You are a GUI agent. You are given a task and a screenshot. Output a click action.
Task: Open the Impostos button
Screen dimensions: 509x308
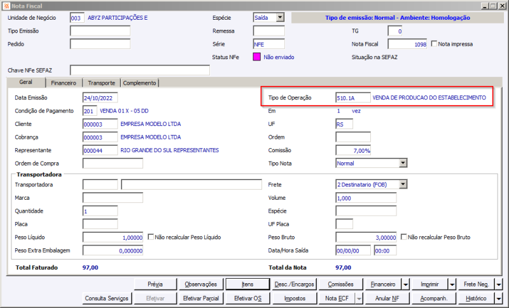tap(295, 298)
